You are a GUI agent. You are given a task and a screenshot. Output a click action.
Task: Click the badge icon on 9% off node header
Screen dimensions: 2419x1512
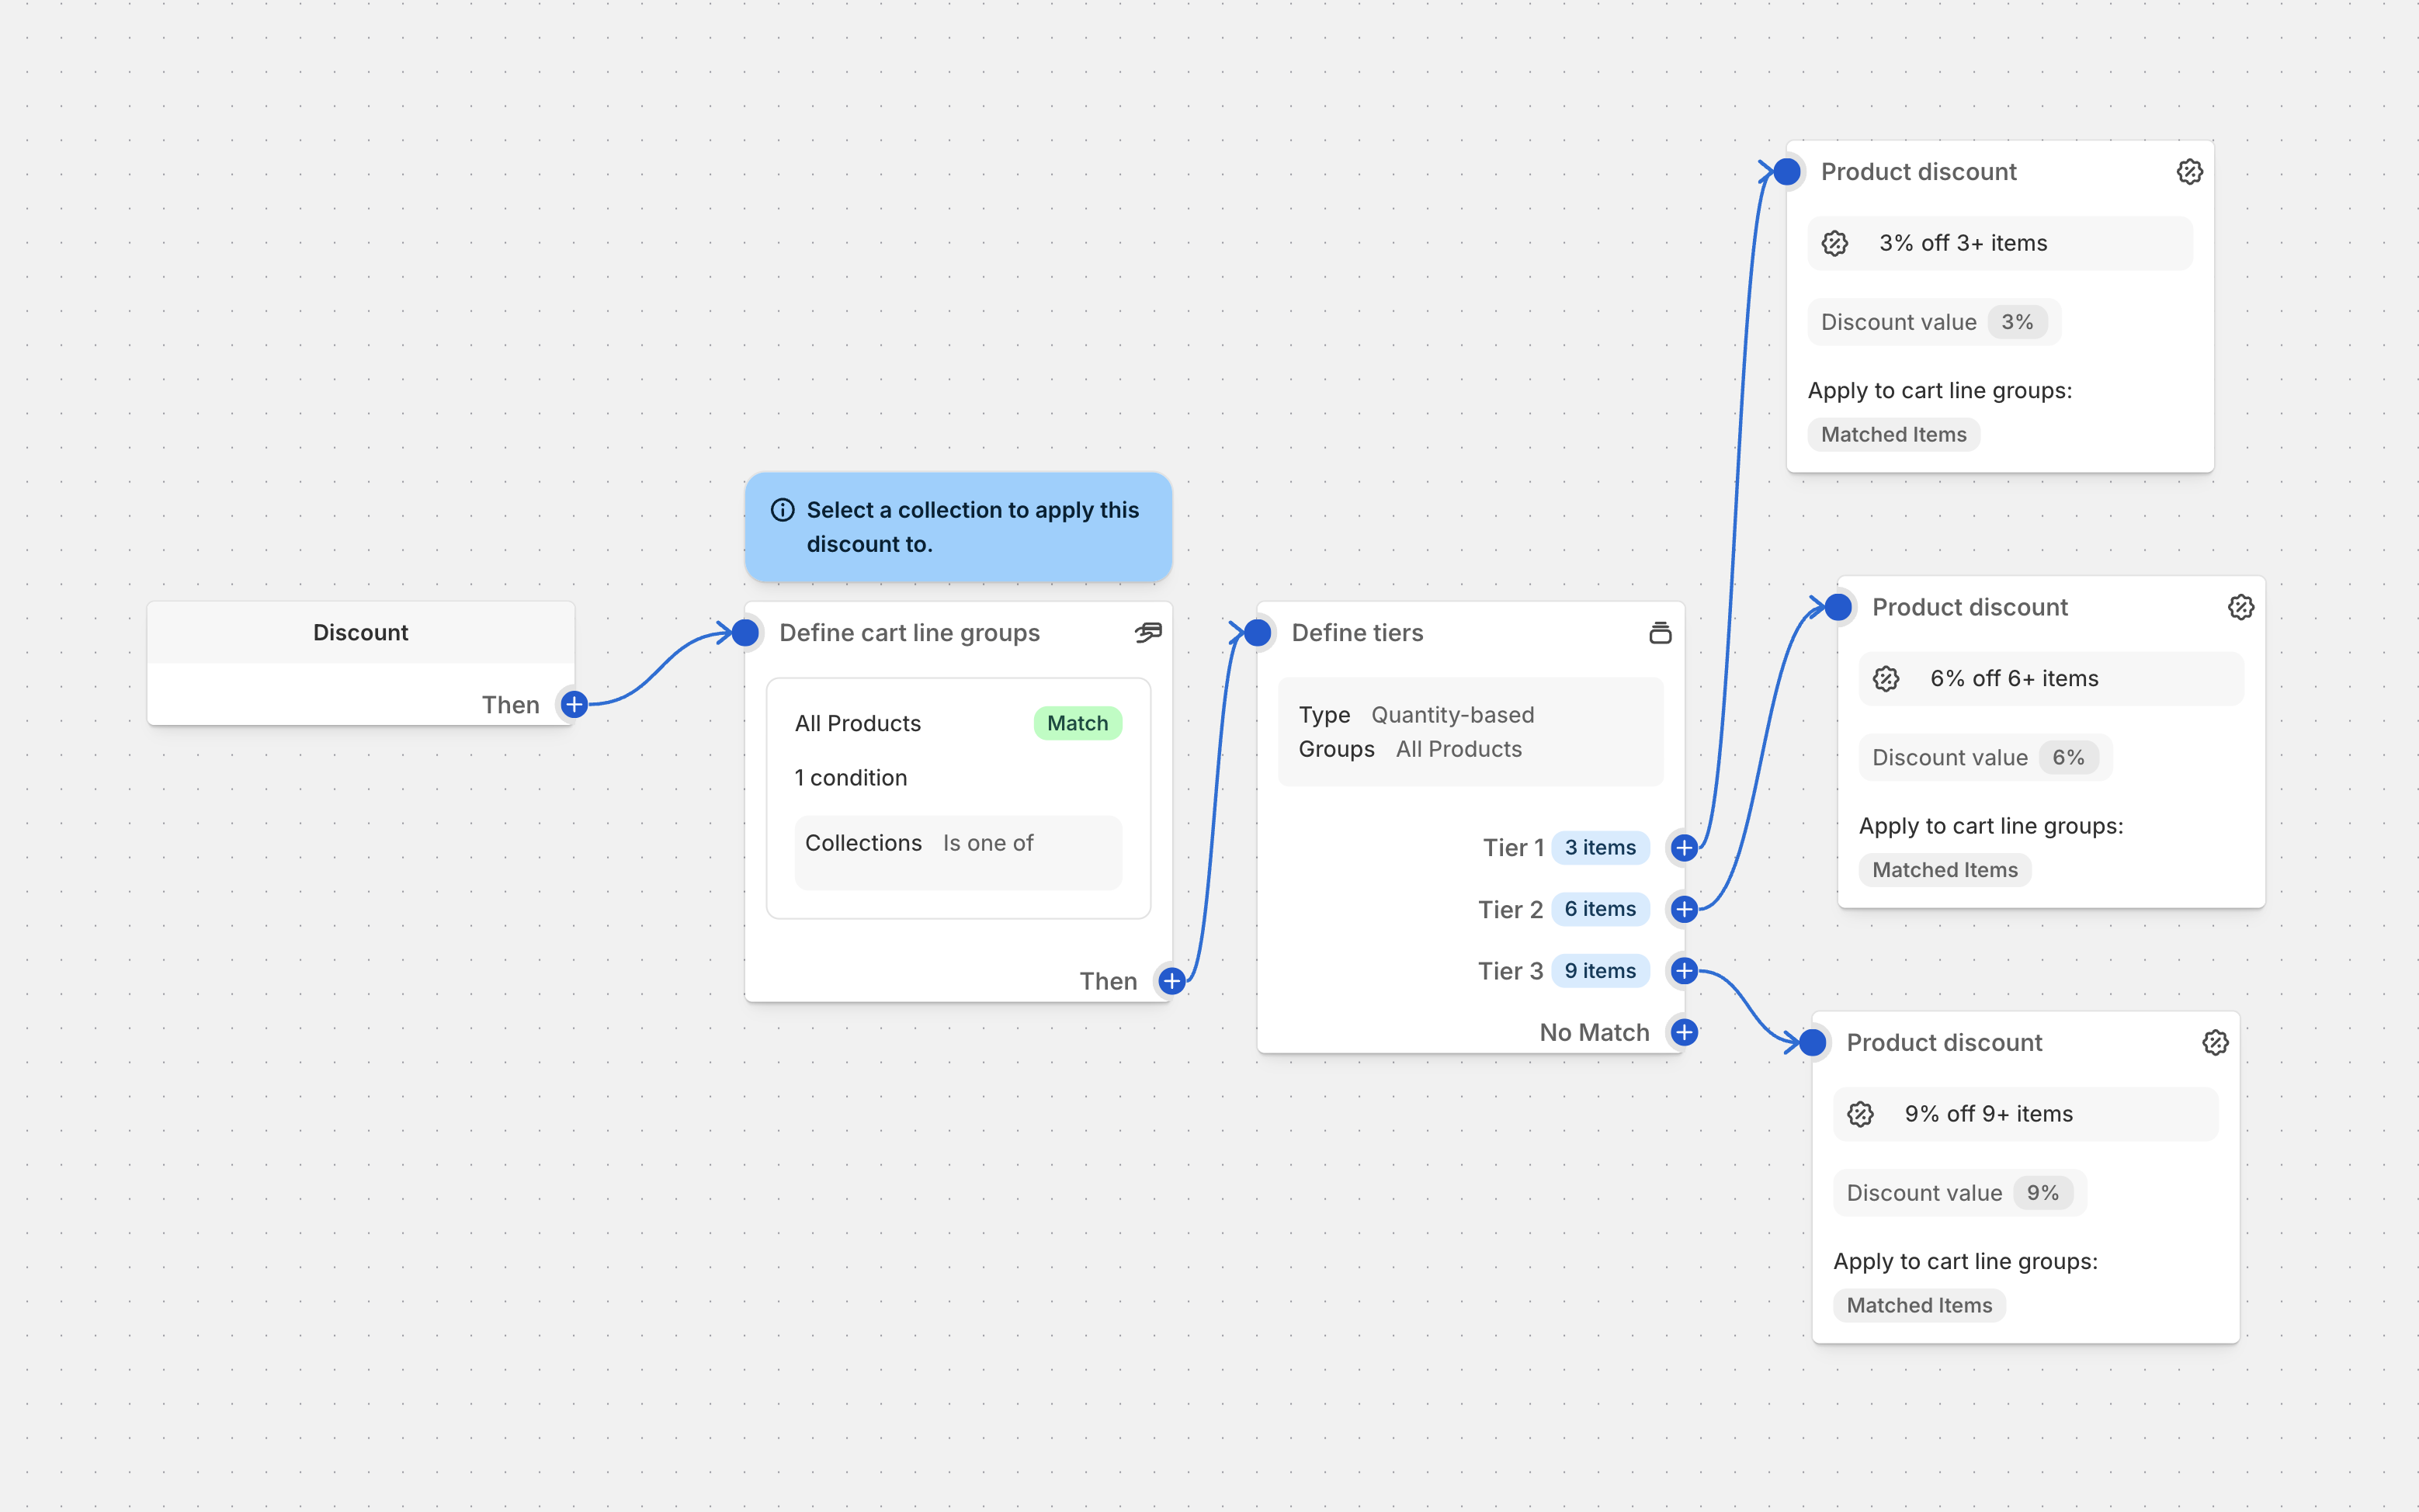[2215, 1043]
